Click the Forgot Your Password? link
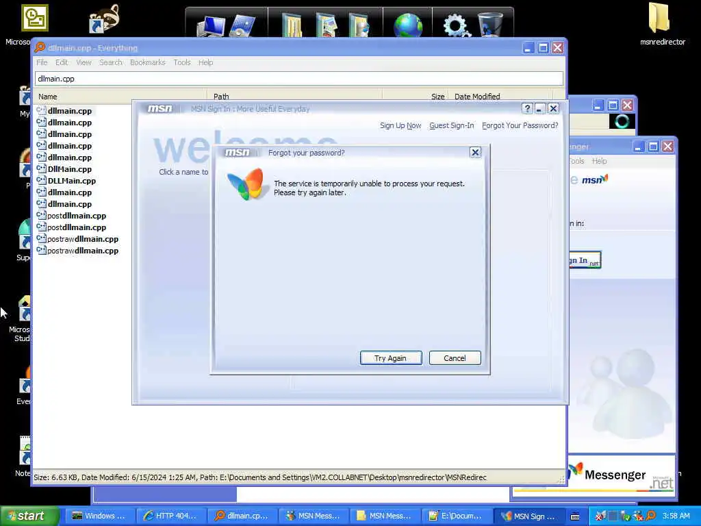Image resolution: width=701 pixels, height=526 pixels. (x=520, y=126)
